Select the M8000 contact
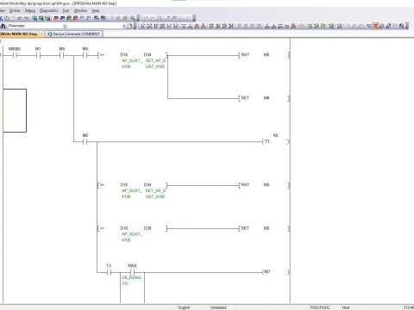The image size is (414, 310). coord(15,55)
